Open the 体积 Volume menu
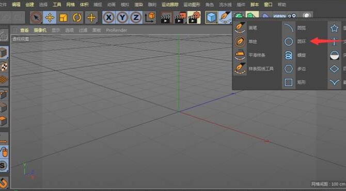346x191 pixels. click(x=84, y=5)
